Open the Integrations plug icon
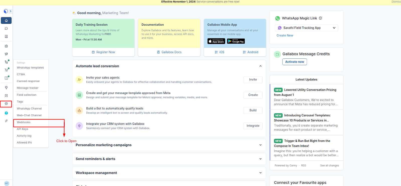 (x=6, y=87)
